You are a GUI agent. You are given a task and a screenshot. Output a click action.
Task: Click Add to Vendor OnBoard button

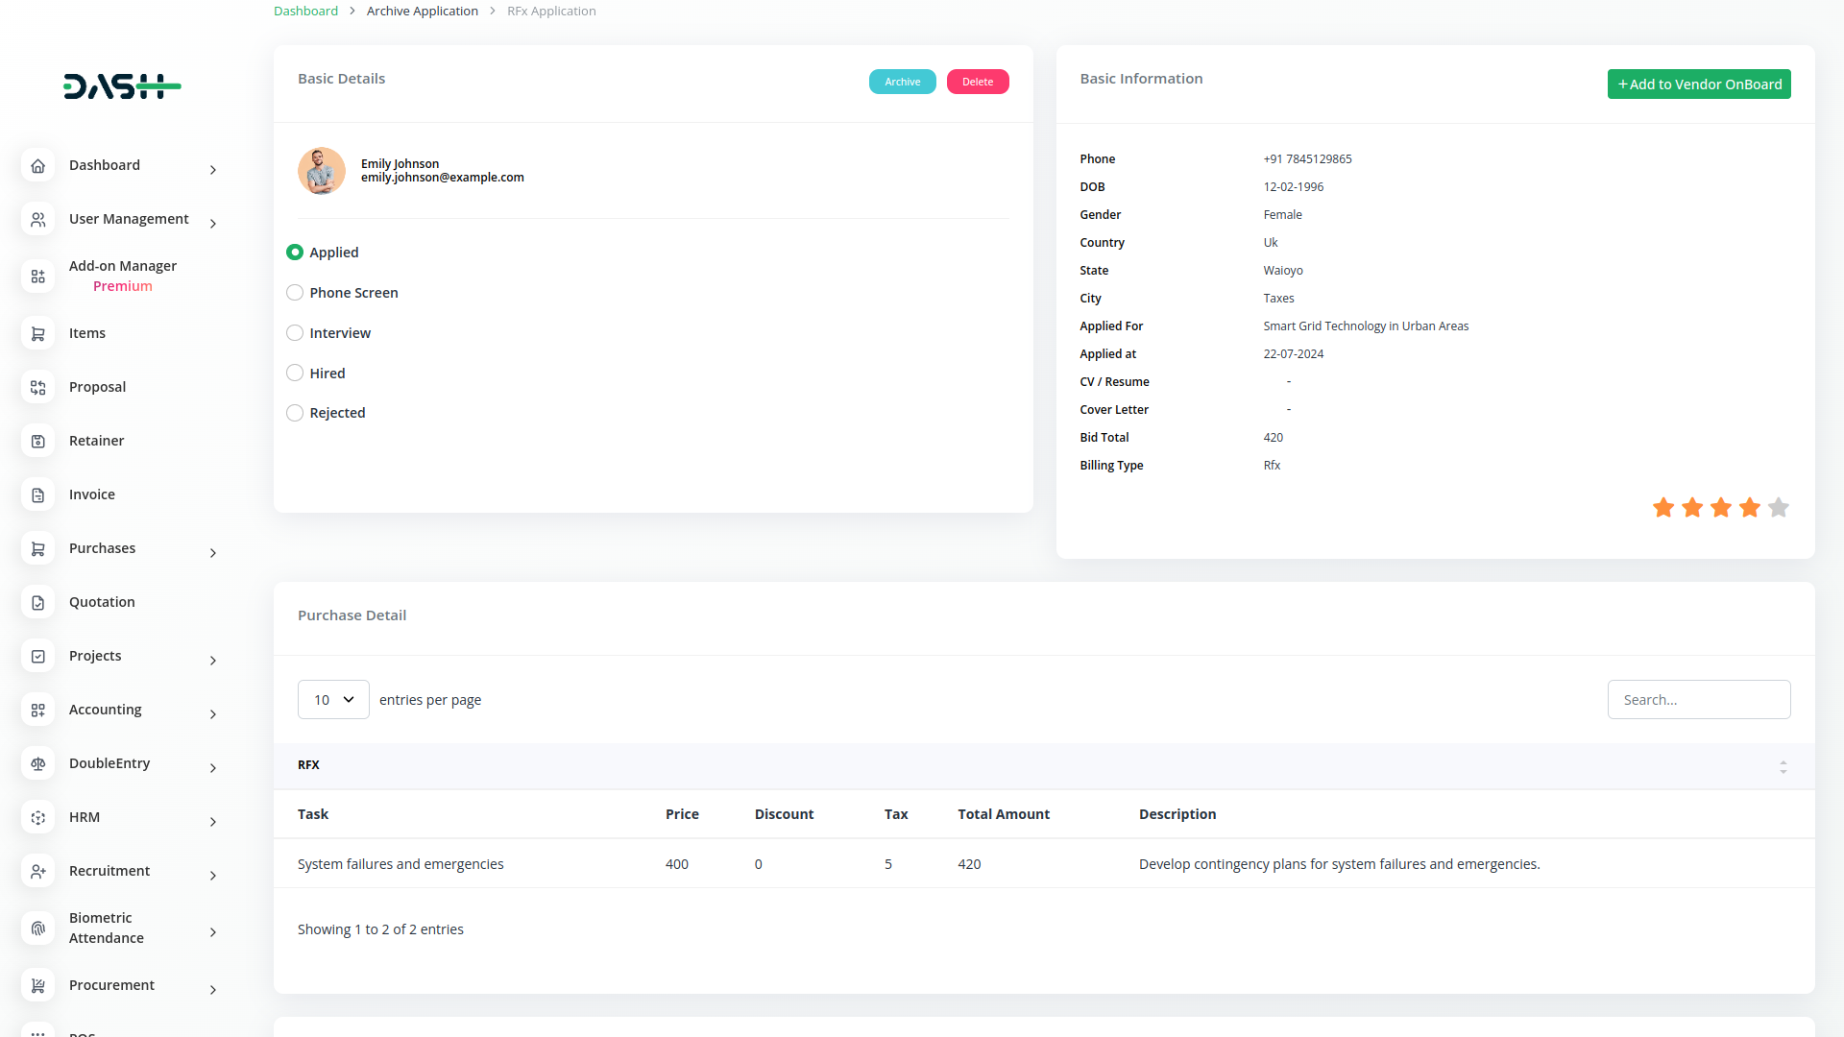point(1698,84)
